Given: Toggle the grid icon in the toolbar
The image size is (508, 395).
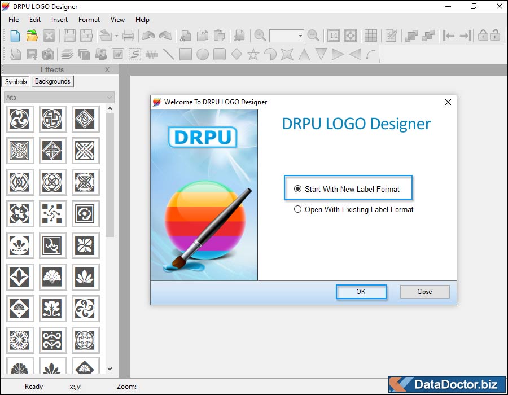Looking at the screenshot, I should pyautogui.click(x=371, y=36).
